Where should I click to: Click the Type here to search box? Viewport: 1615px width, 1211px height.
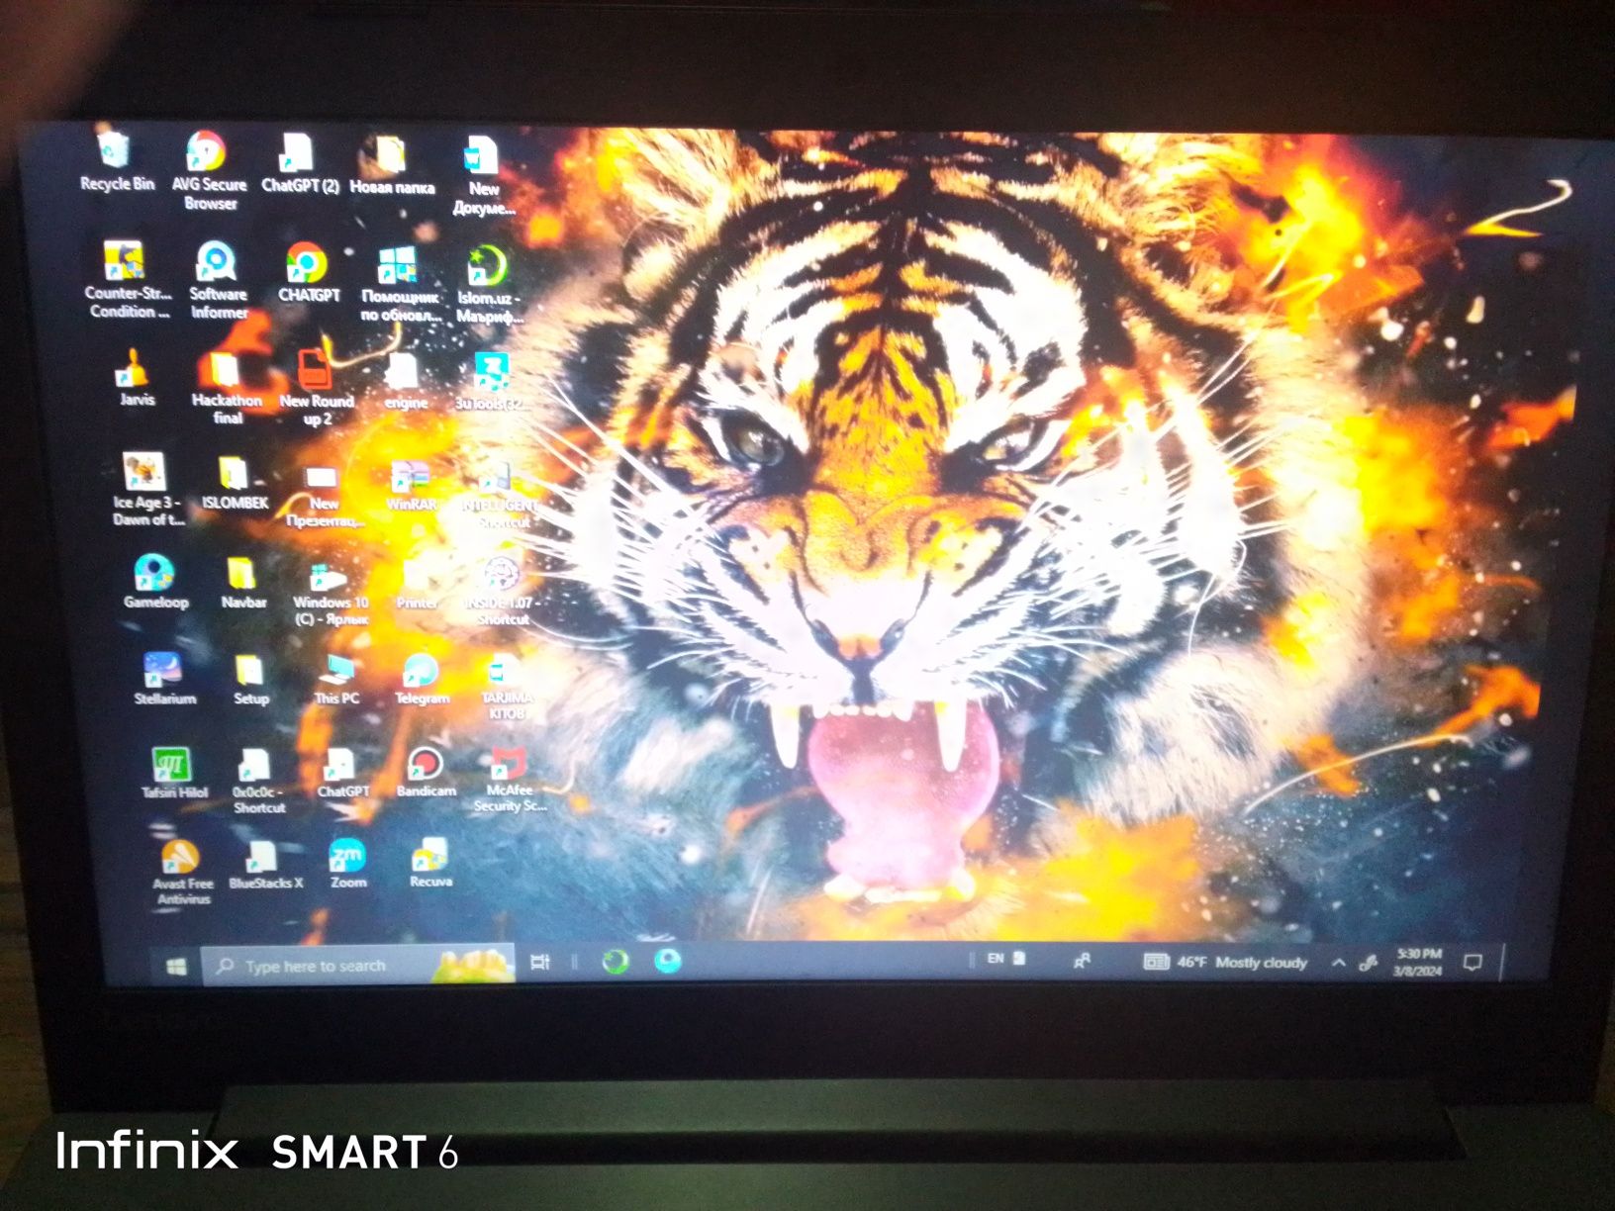click(358, 965)
